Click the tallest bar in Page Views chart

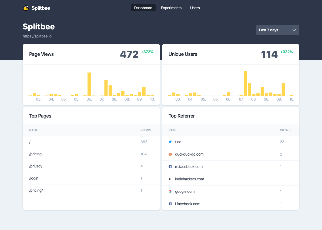coord(89,84)
